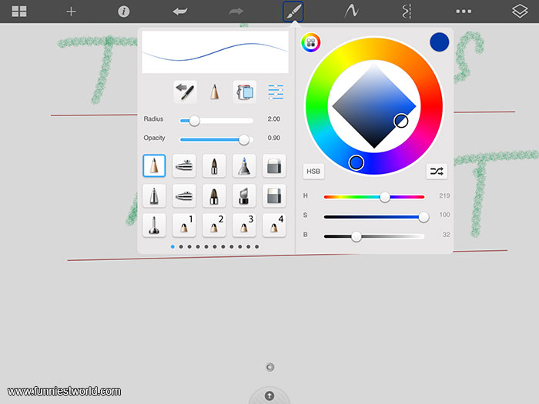Select the airbrush in second row
Viewport: 539px width, 404px height.
(184, 195)
